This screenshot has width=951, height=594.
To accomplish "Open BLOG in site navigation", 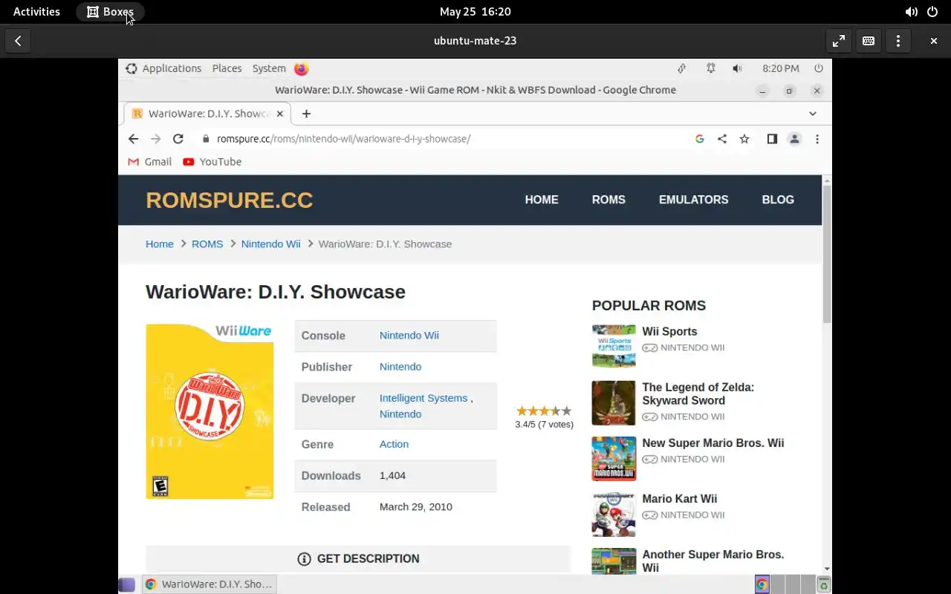I will (778, 200).
